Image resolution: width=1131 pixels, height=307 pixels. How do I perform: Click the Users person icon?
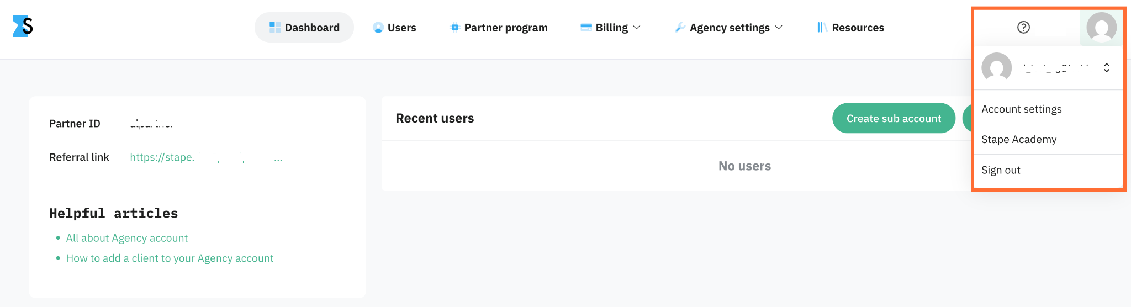[x=378, y=28]
